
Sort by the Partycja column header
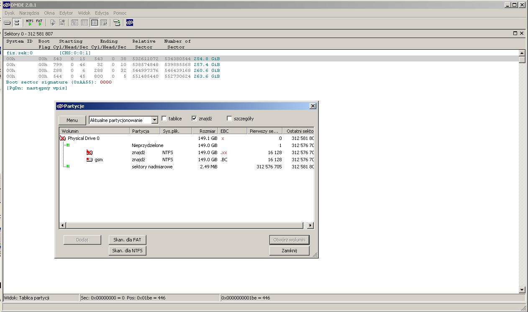coord(145,131)
